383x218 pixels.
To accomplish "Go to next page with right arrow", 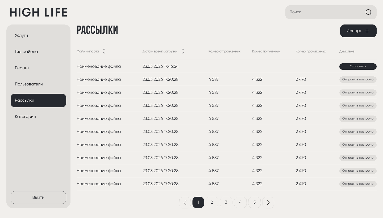I will point(268,203).
